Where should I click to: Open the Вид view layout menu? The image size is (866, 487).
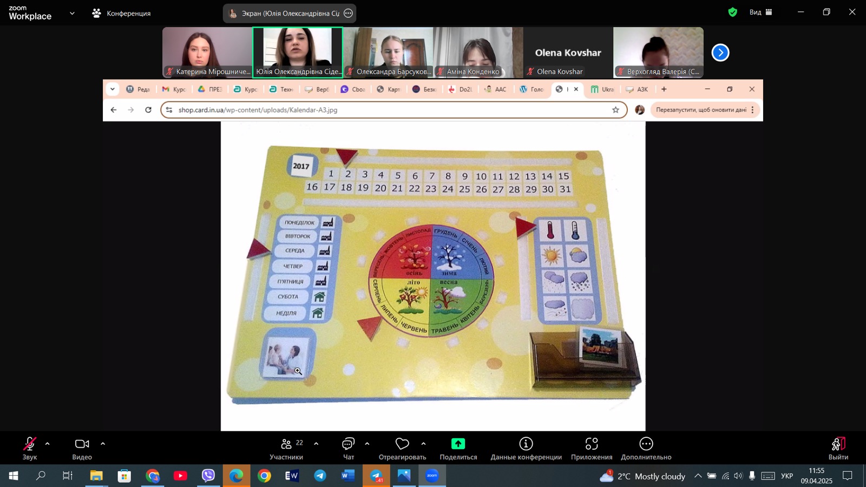[760, 12]
